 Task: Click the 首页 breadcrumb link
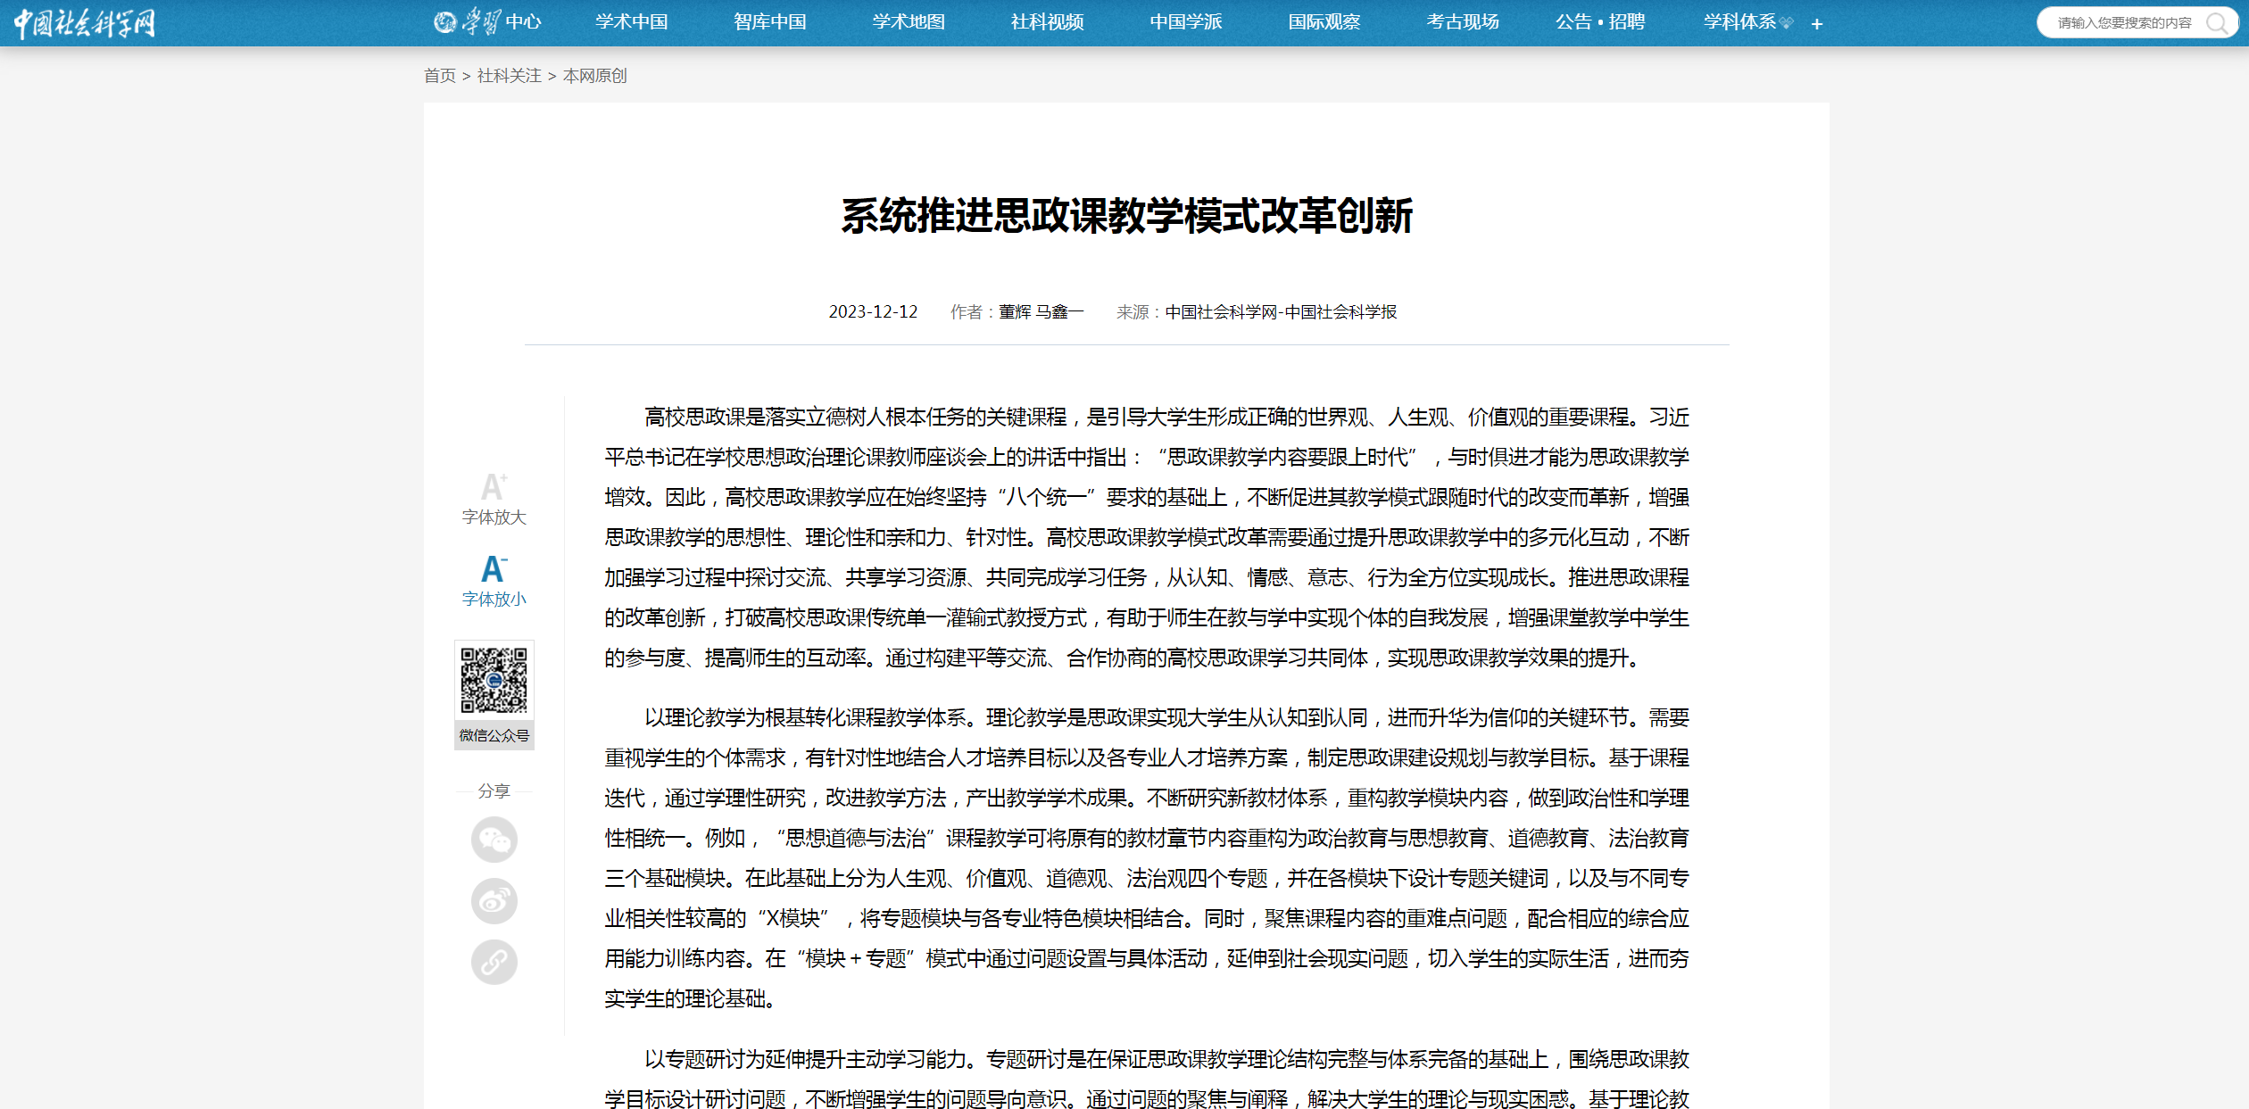click(x=439, y=76)
